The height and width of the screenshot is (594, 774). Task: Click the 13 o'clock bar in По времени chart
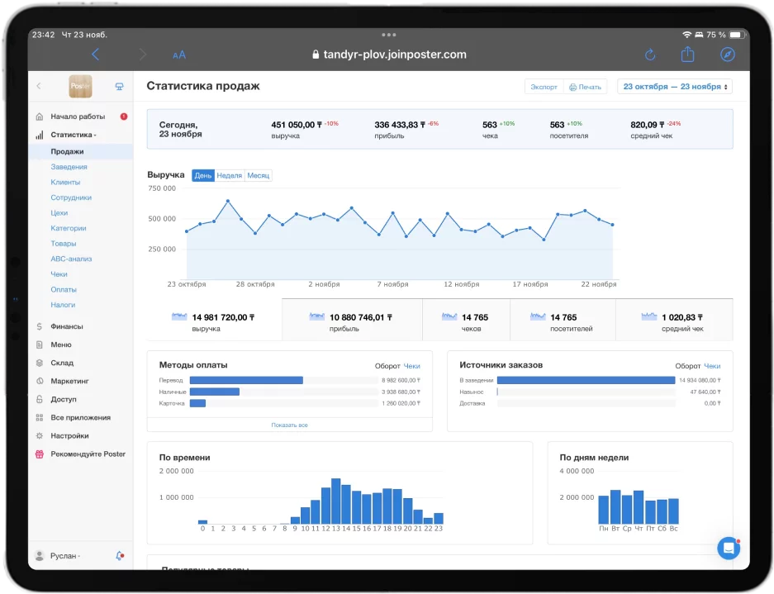[335, 501]
